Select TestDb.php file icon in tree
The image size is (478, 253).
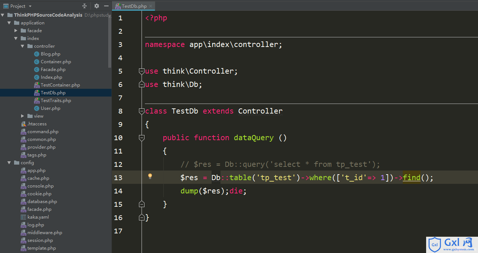click(x=37, y=93)
